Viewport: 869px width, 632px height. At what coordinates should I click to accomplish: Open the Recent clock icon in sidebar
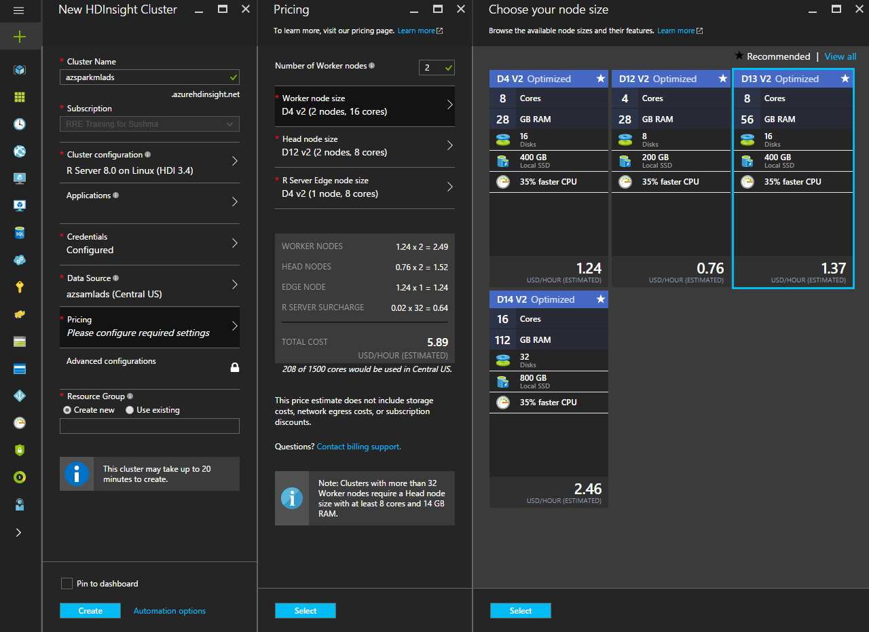(20, 124)
